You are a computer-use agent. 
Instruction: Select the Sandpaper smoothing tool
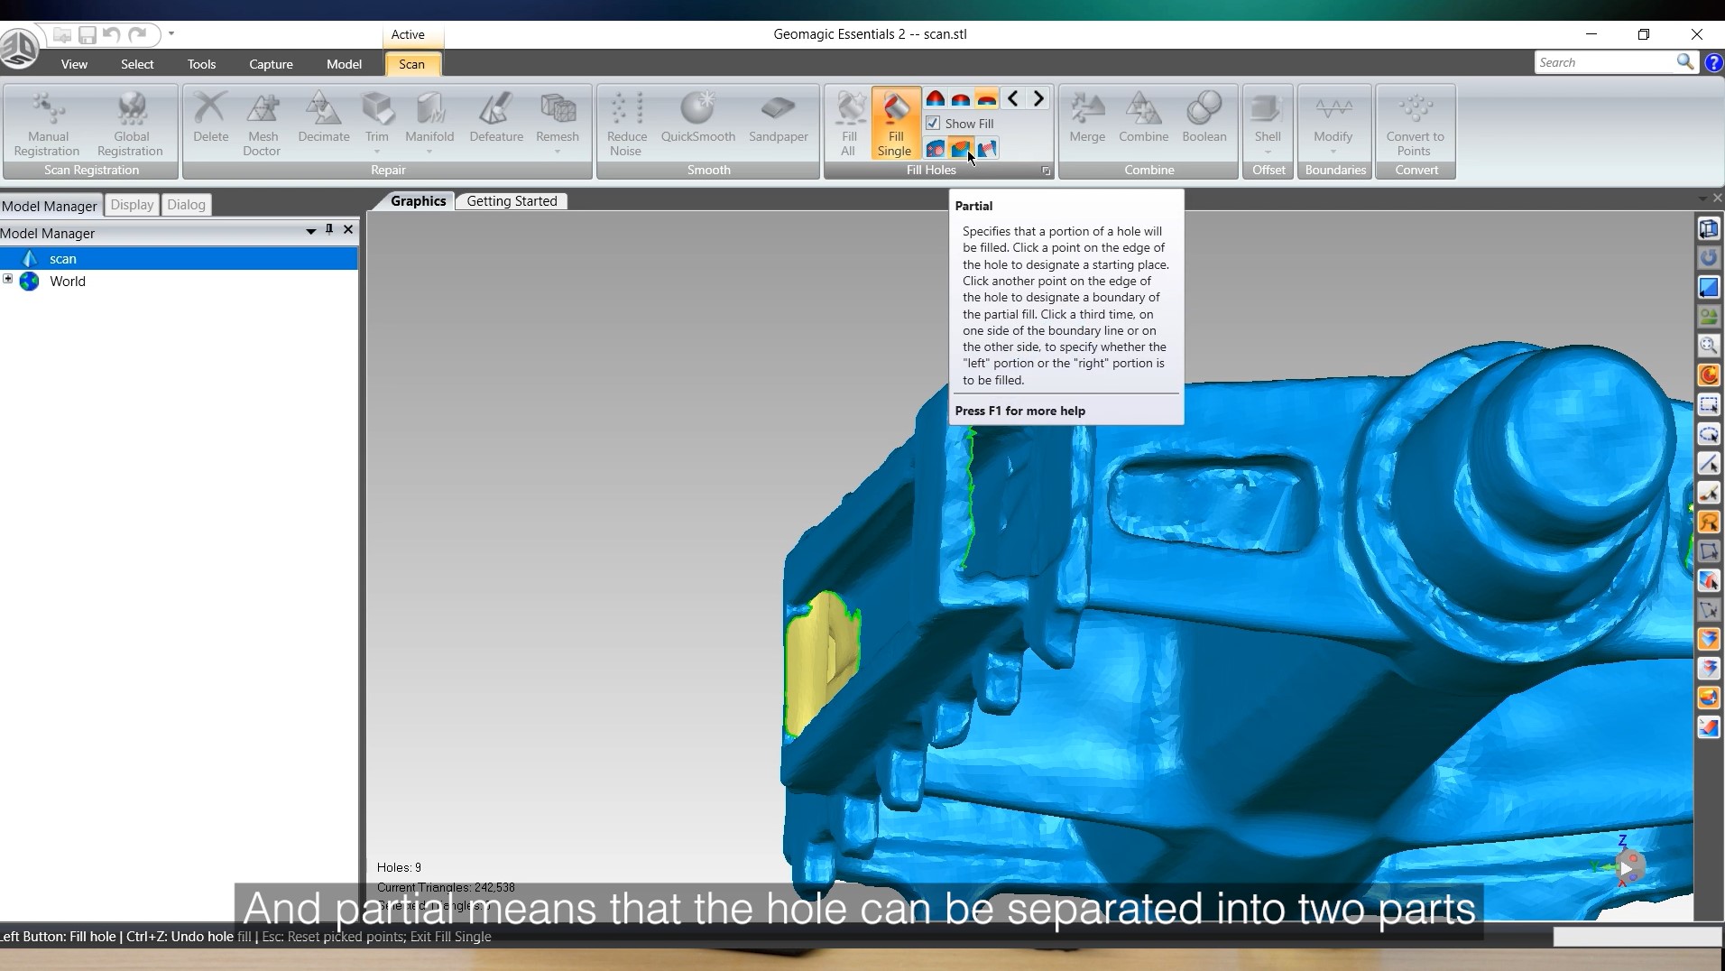(x=777, y=116)
